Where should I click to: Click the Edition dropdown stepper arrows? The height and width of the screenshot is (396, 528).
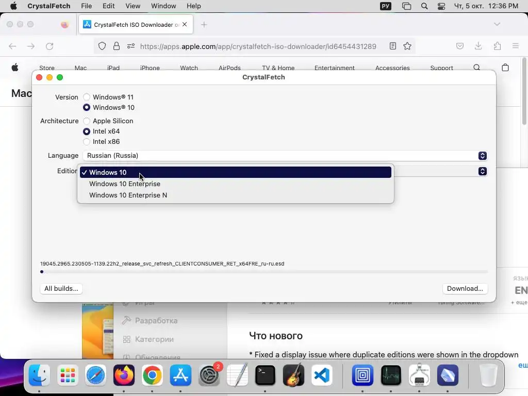pos(482,171)
